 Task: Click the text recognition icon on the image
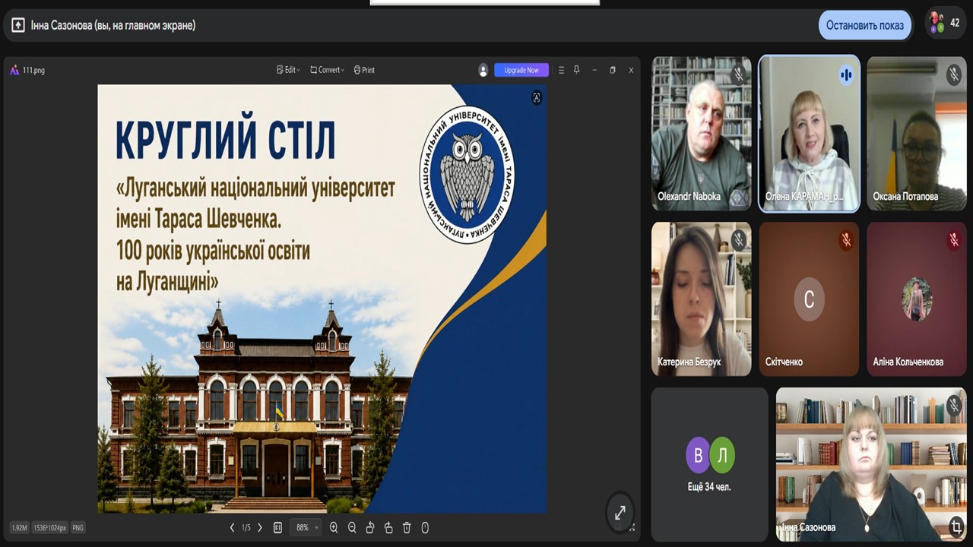[x=537, y=97]
